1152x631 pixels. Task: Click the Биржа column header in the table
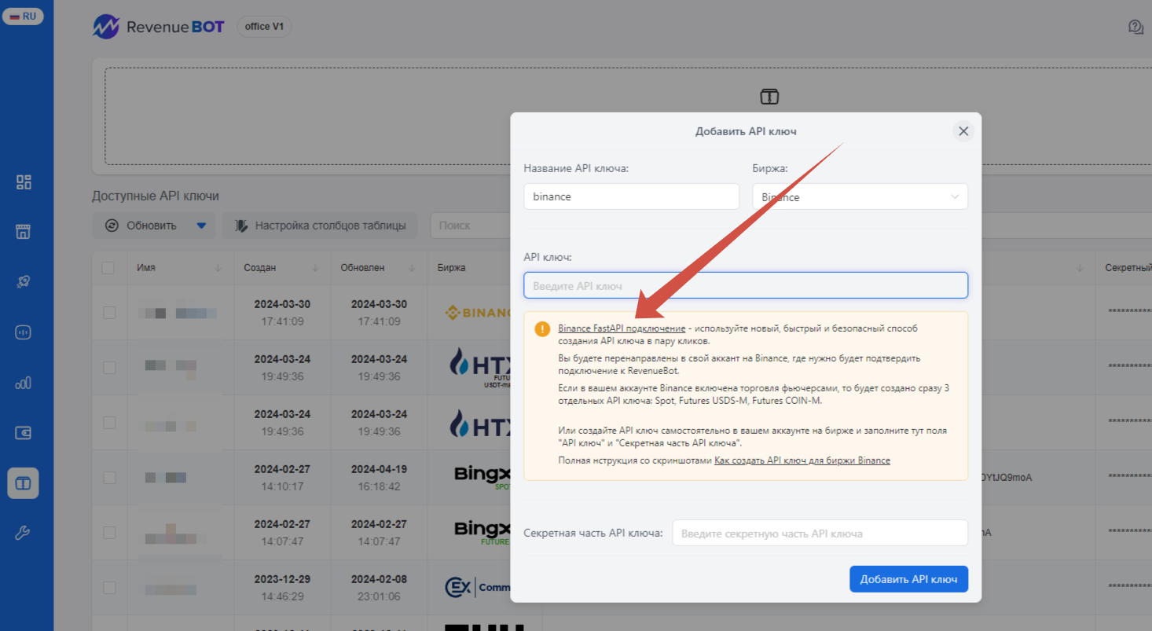[452, 268]
